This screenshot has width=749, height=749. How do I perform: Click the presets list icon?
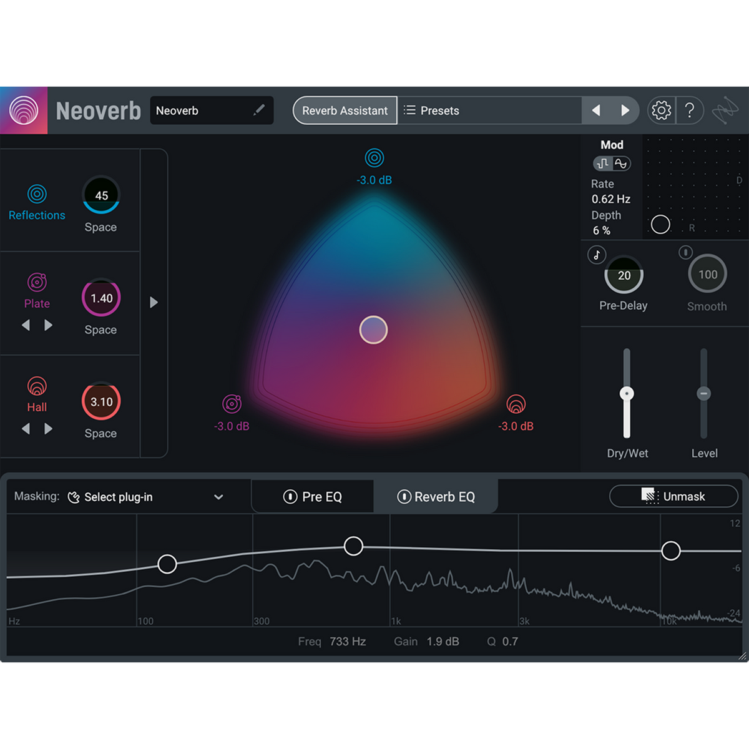(409, 110)
